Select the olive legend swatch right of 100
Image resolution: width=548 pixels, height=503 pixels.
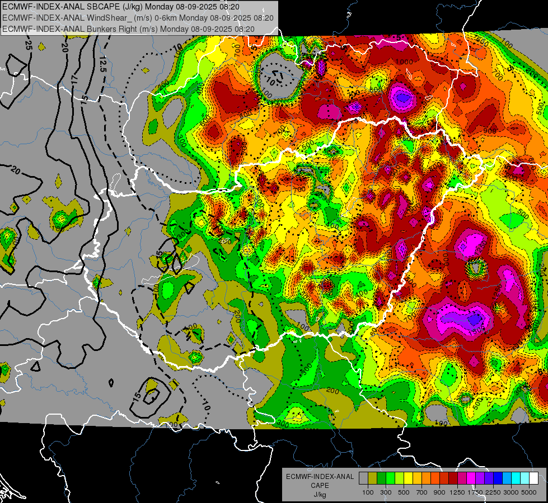(373, 478)
